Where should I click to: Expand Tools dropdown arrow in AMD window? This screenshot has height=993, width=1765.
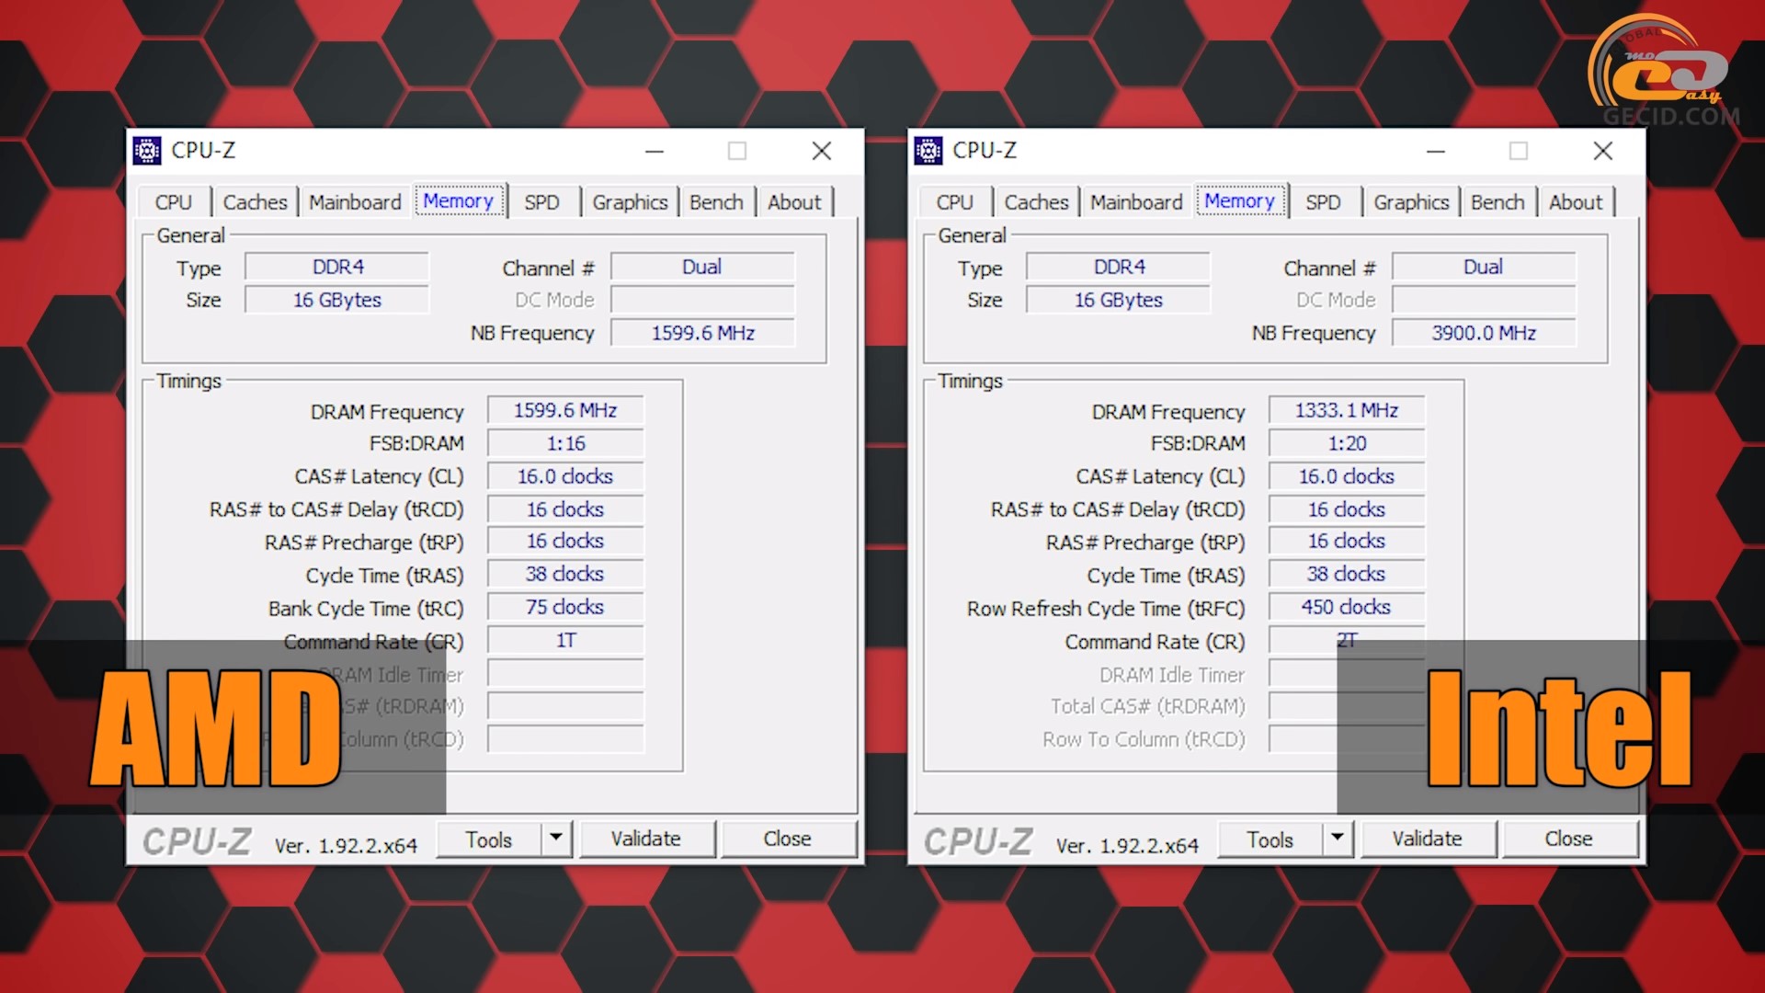556,839
